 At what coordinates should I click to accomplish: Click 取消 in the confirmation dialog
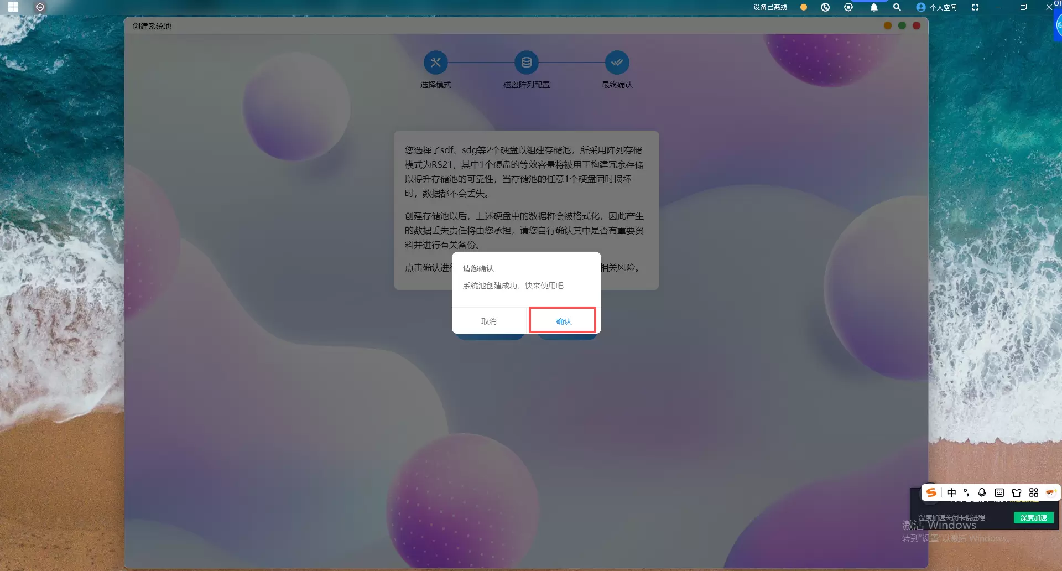(488, 321)
